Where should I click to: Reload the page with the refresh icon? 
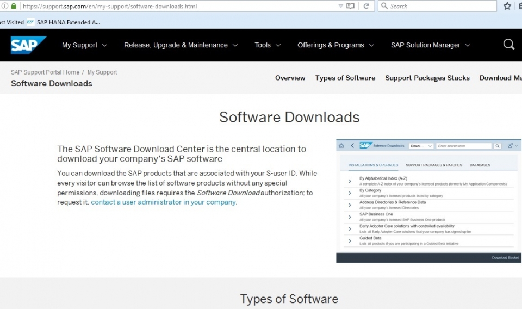coord(366,6)
